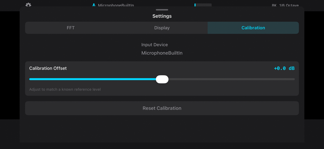This screenshot has height=149, width=324.
Task: Switch to the FFT tab
Action: (x=71, y=28)
